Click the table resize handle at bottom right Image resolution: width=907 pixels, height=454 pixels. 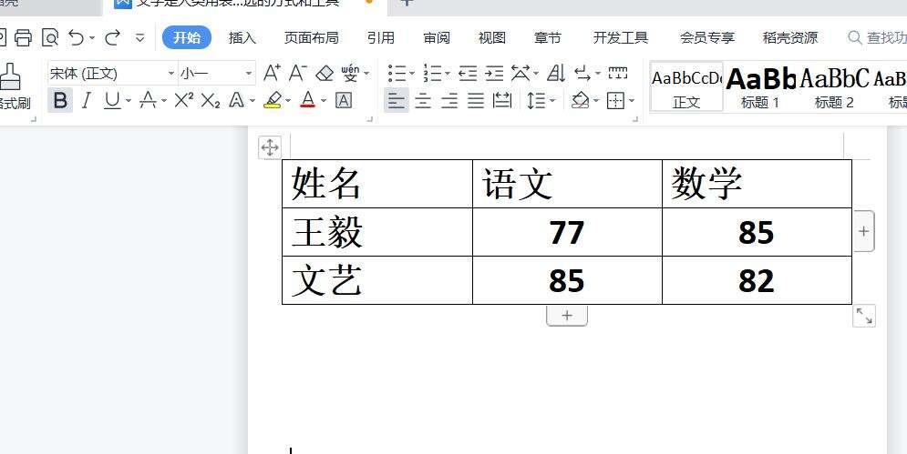pos(864,316)
